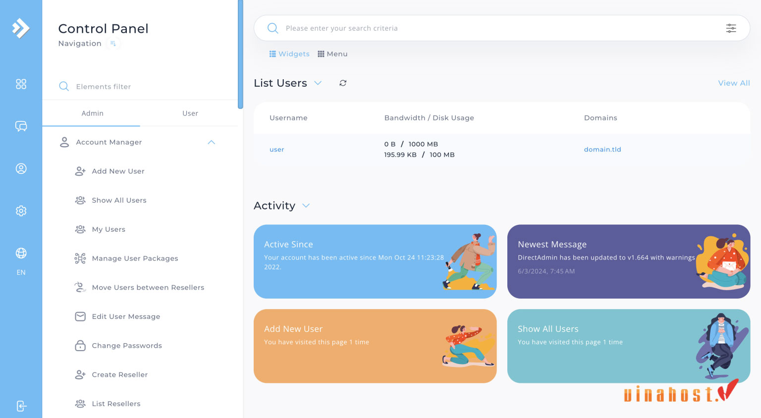Collapse the Account Manager section

[212, 142]
